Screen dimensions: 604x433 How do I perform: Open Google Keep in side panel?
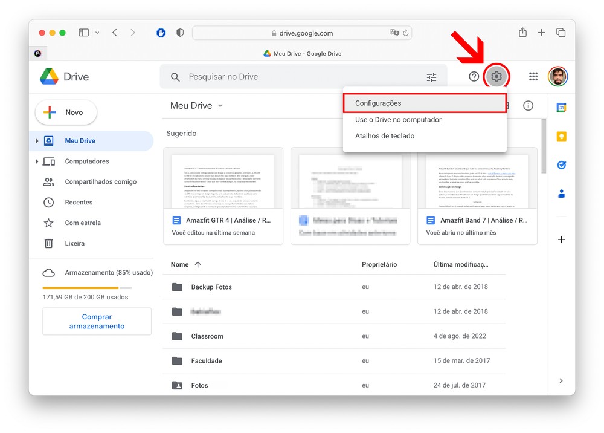(x=561, y=136)
